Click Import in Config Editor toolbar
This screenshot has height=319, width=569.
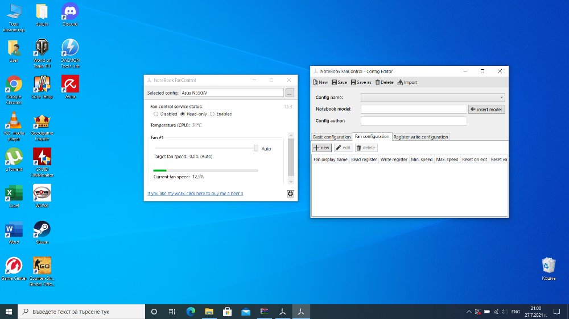[407, 82]
